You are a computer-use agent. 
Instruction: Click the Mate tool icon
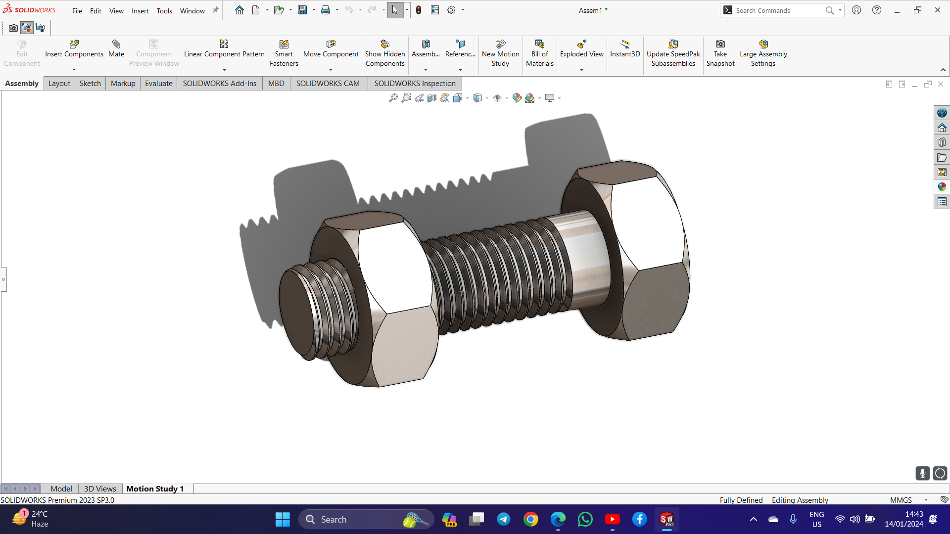116,48
